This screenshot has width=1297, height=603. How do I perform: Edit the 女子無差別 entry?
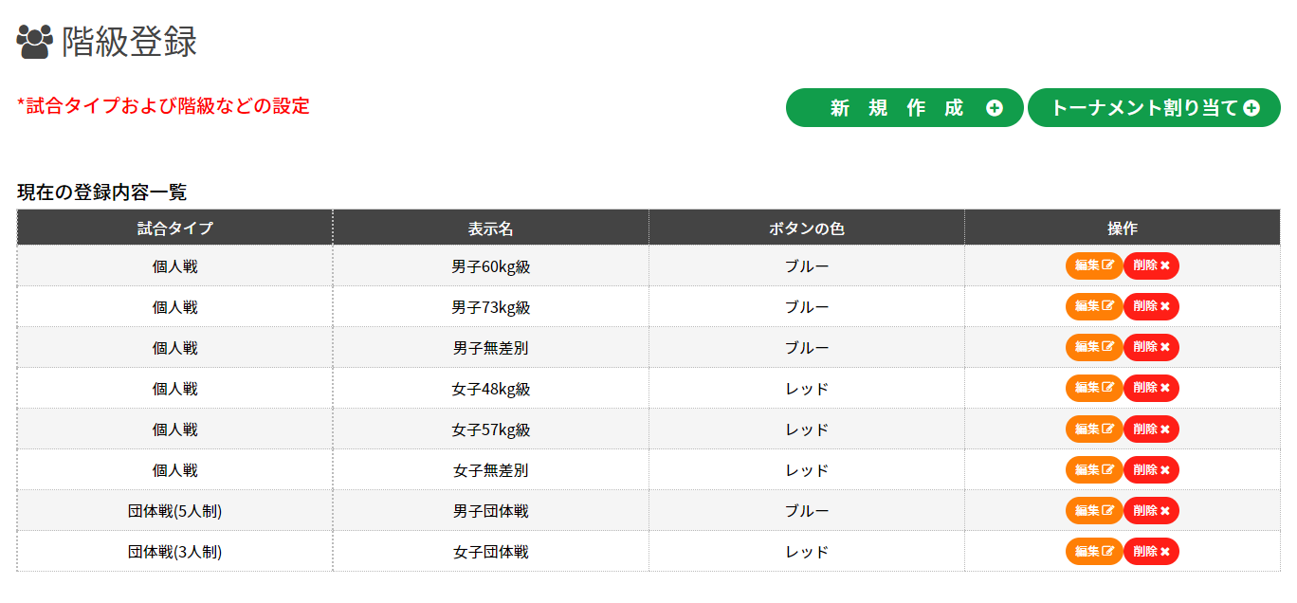[x=1093, y=470]
